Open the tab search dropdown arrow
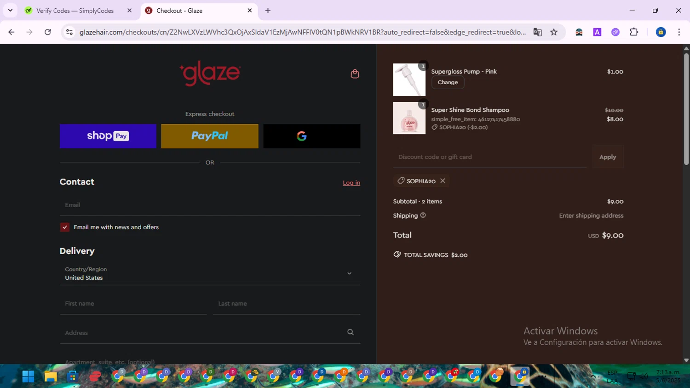The image size is (690, 388). 10,11
